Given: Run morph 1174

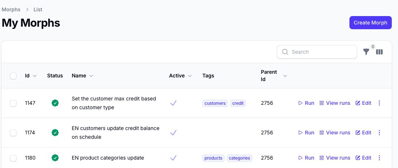Looking at the screenshot, I should click(306, 133).
